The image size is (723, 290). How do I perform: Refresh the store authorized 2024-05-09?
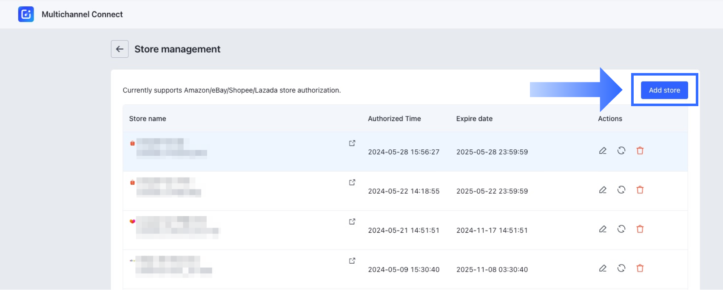pyautogui.click(x=621, y=268)
